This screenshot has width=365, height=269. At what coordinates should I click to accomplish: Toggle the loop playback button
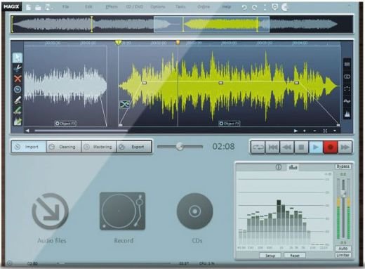click(x=258, y=147)
